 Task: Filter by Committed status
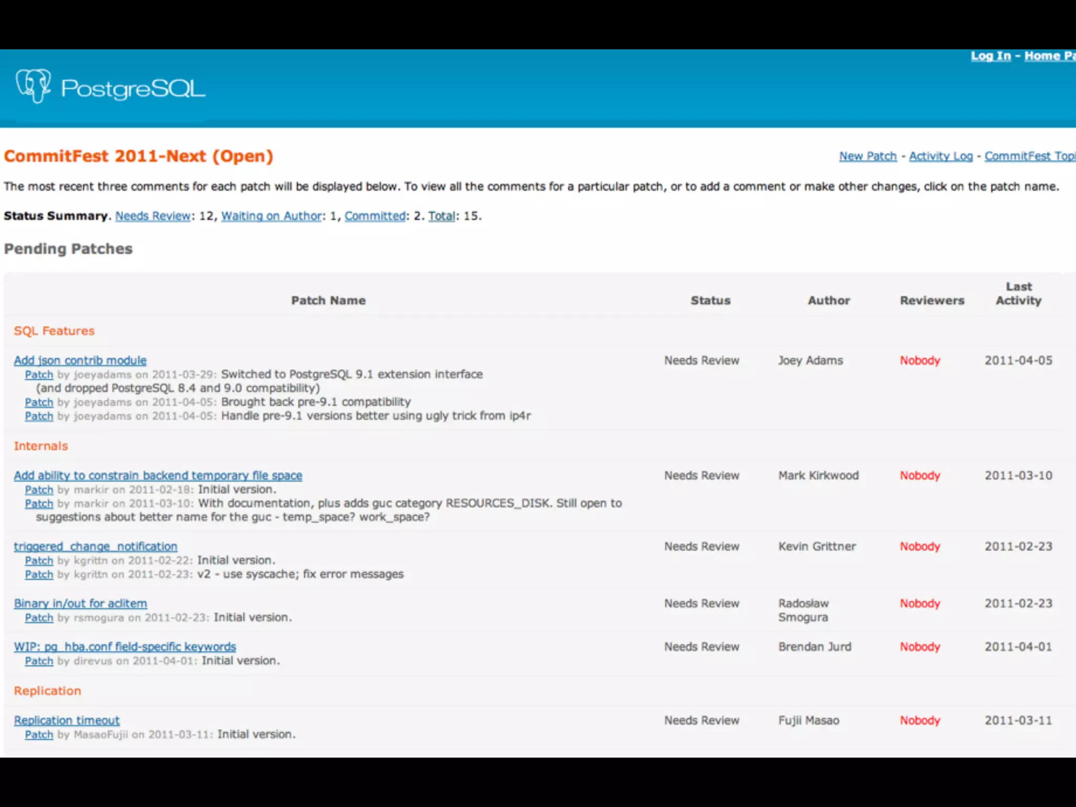coord(375,216)
